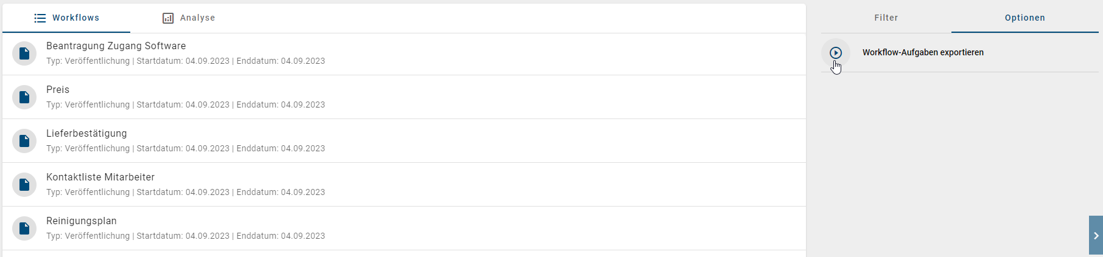
Task: Click Workflow-Aufgaben exportieren
Action: tap(922, 53)
